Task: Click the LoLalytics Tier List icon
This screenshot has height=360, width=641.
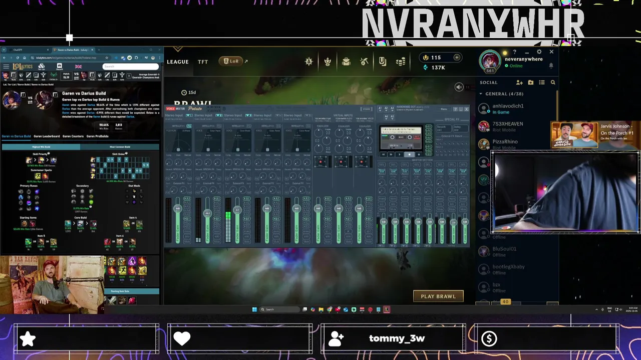Action: click(42, 66)
